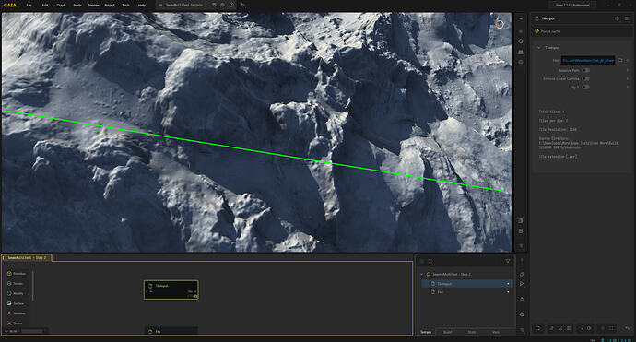The width and height of the screenshot is (636, 342).
Task: Open the Surface node category
Action: (16, 303)
